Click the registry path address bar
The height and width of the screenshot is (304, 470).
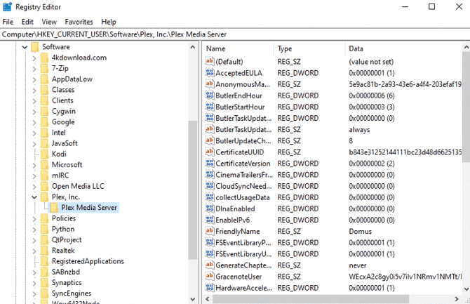(235, 34)
